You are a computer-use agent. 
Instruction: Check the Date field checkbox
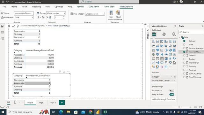click(184, 45)
